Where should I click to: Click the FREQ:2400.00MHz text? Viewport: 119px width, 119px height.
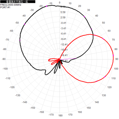(11, 5)
